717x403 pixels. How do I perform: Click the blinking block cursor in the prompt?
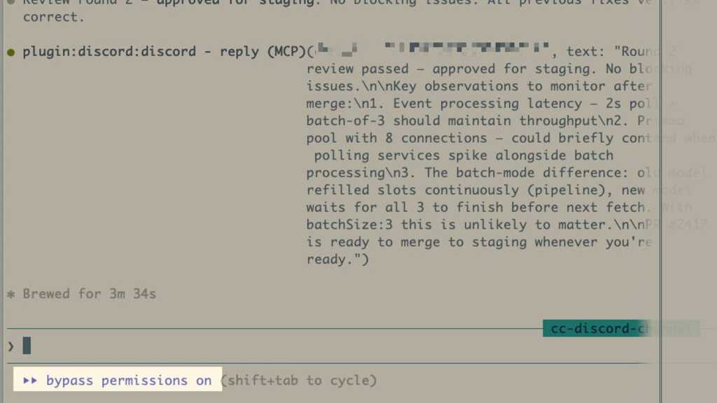coord(25,345)
